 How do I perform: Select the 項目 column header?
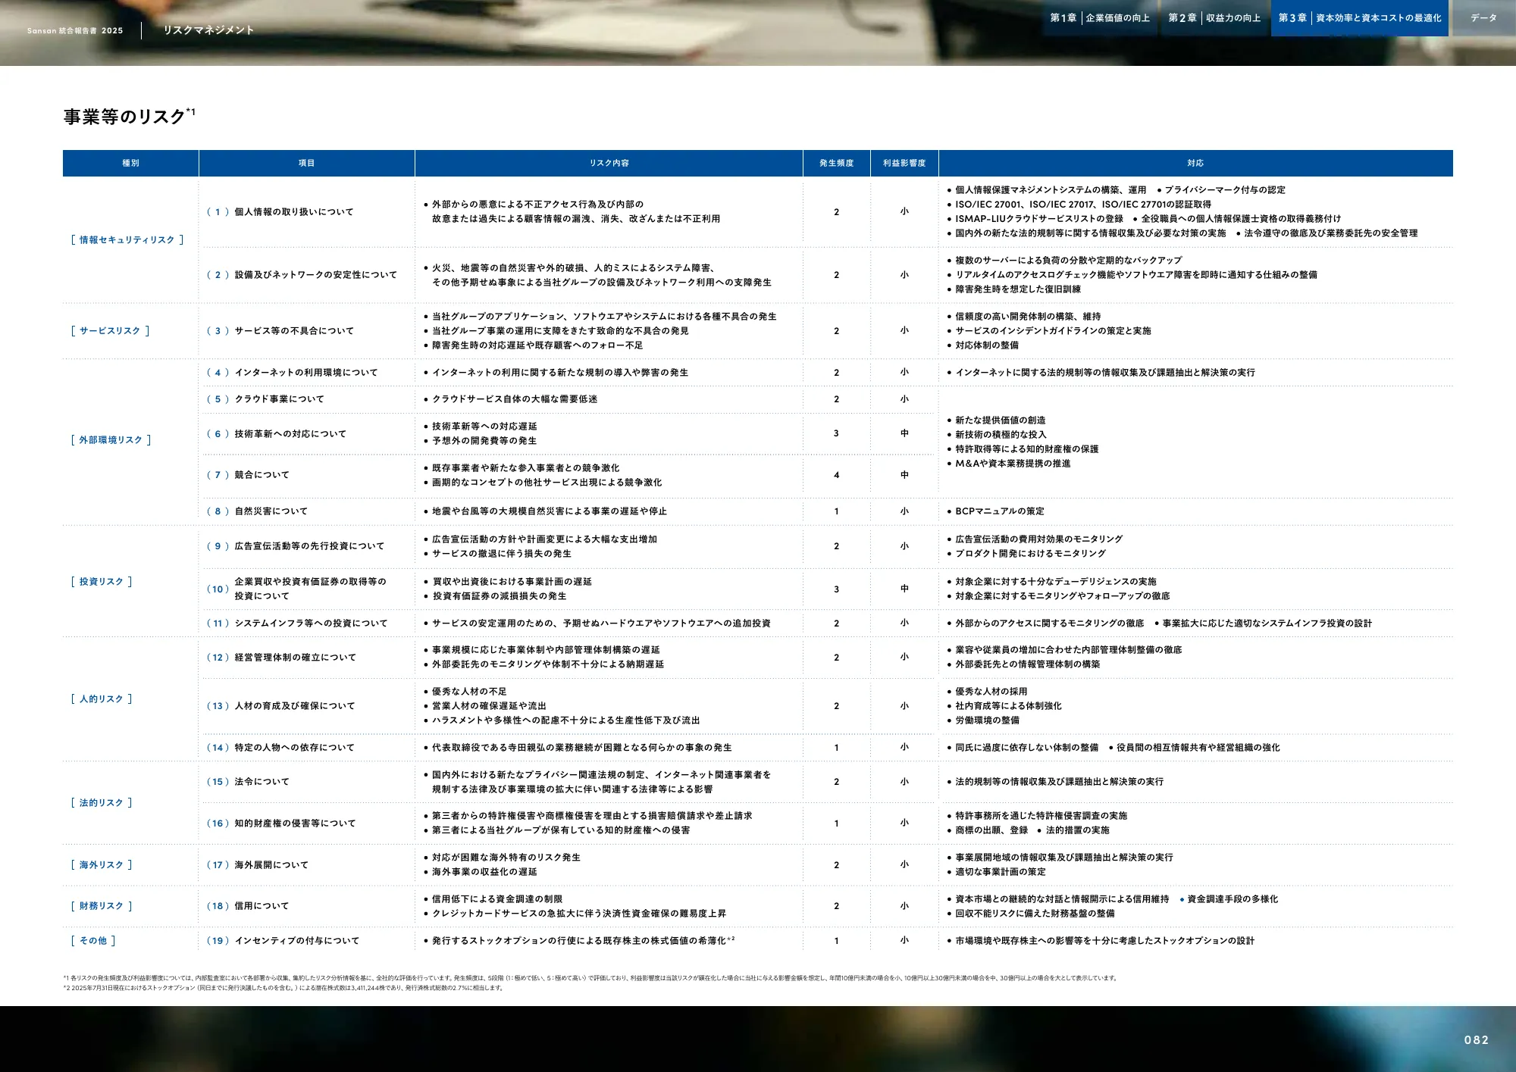point(306,162)
